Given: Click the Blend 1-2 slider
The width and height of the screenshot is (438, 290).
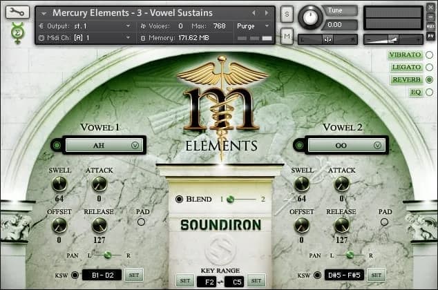Looking at the screenshot, I should 242,200.
